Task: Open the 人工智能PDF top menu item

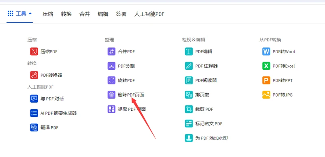Action: [x=149, y=14]
